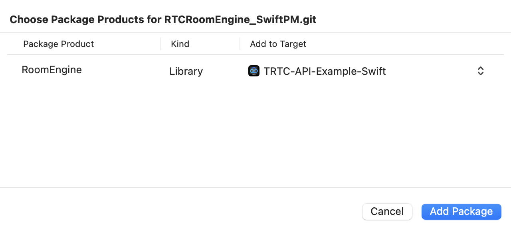
Task: Click empty list area under Add to Target column
Action: tap(359, 131)
